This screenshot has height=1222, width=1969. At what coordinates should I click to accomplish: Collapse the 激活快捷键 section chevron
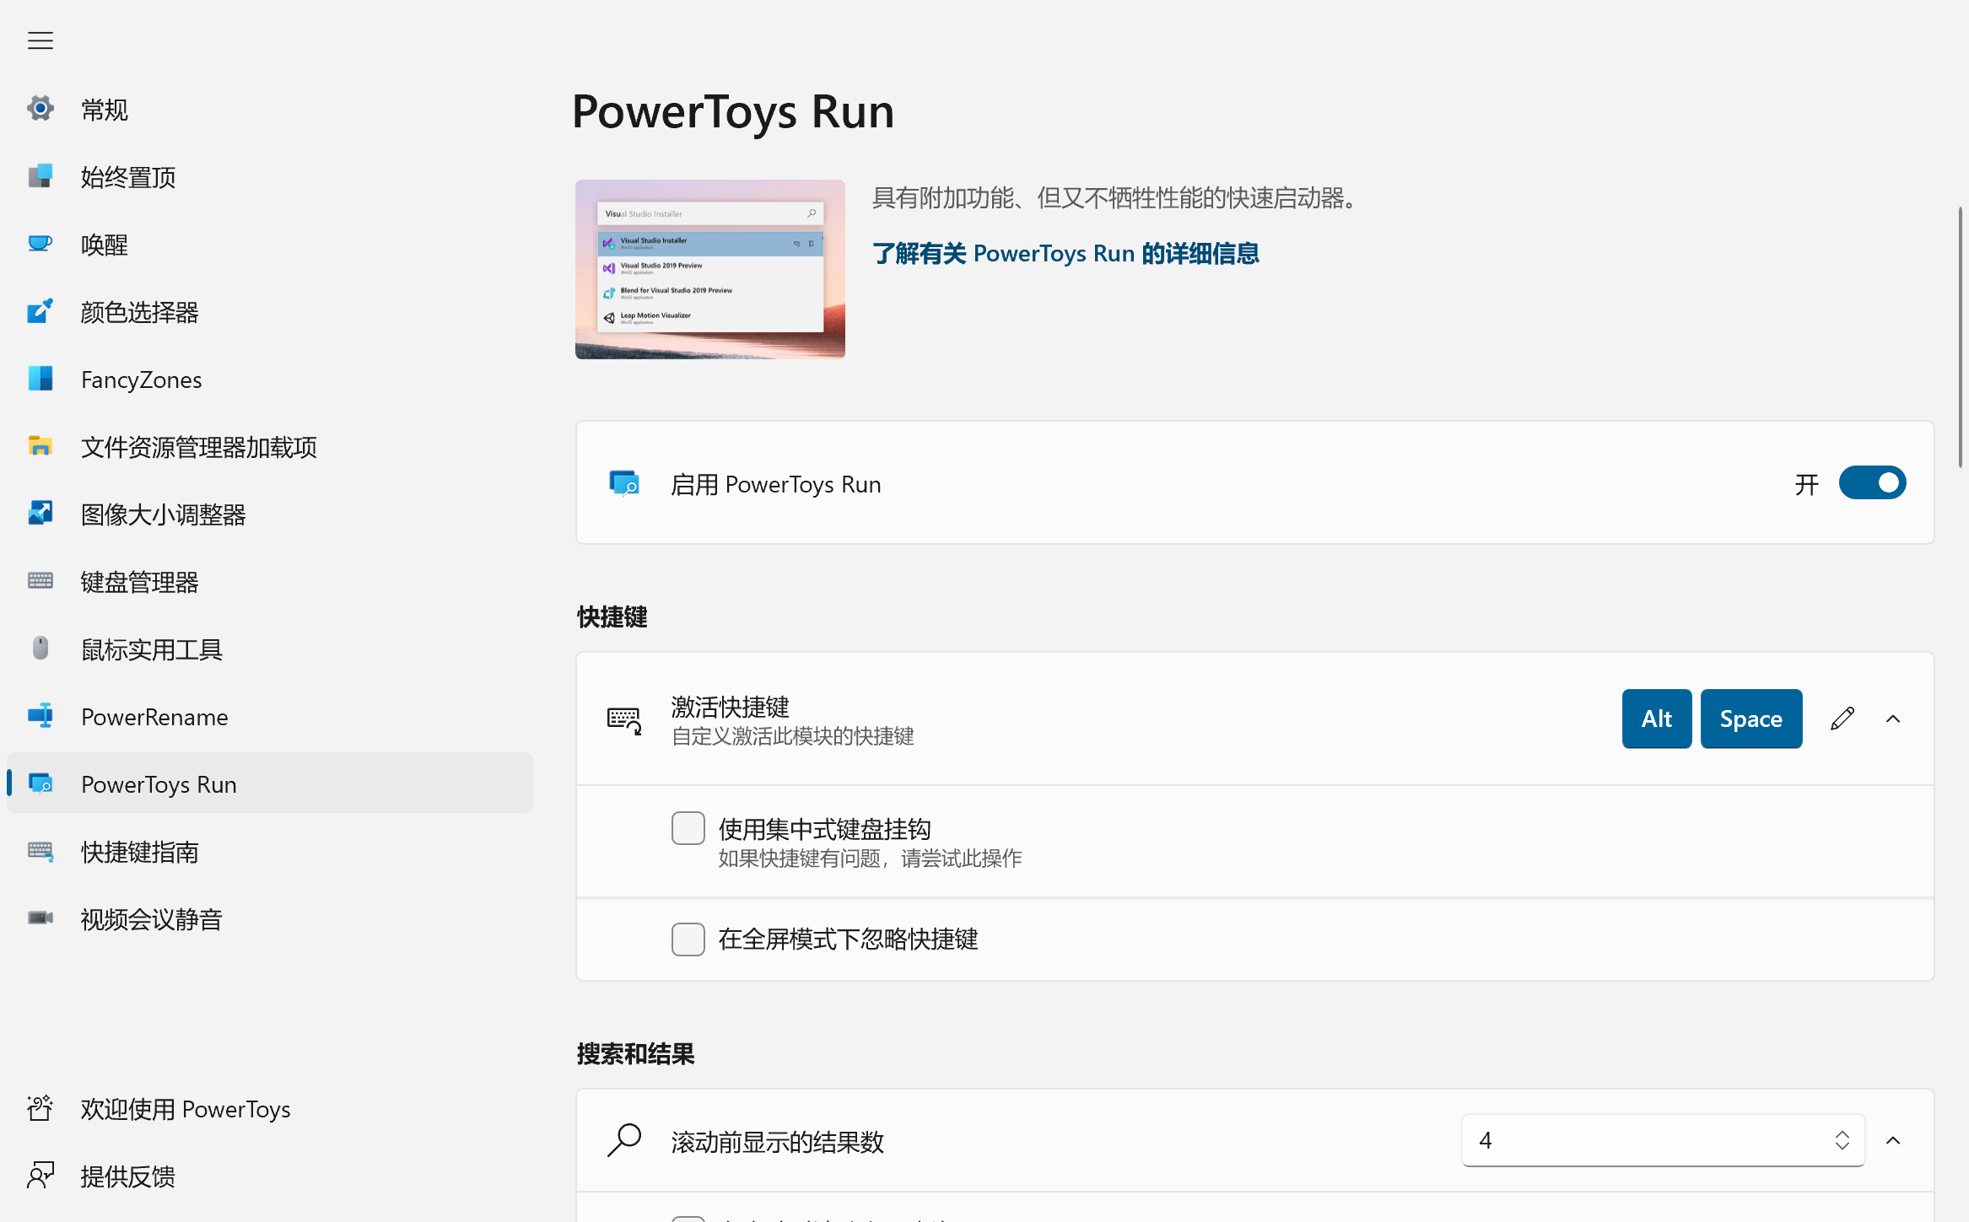1893,719
